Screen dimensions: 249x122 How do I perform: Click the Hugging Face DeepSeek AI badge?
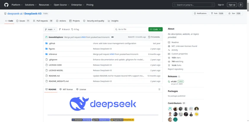(x=122, y=120)
